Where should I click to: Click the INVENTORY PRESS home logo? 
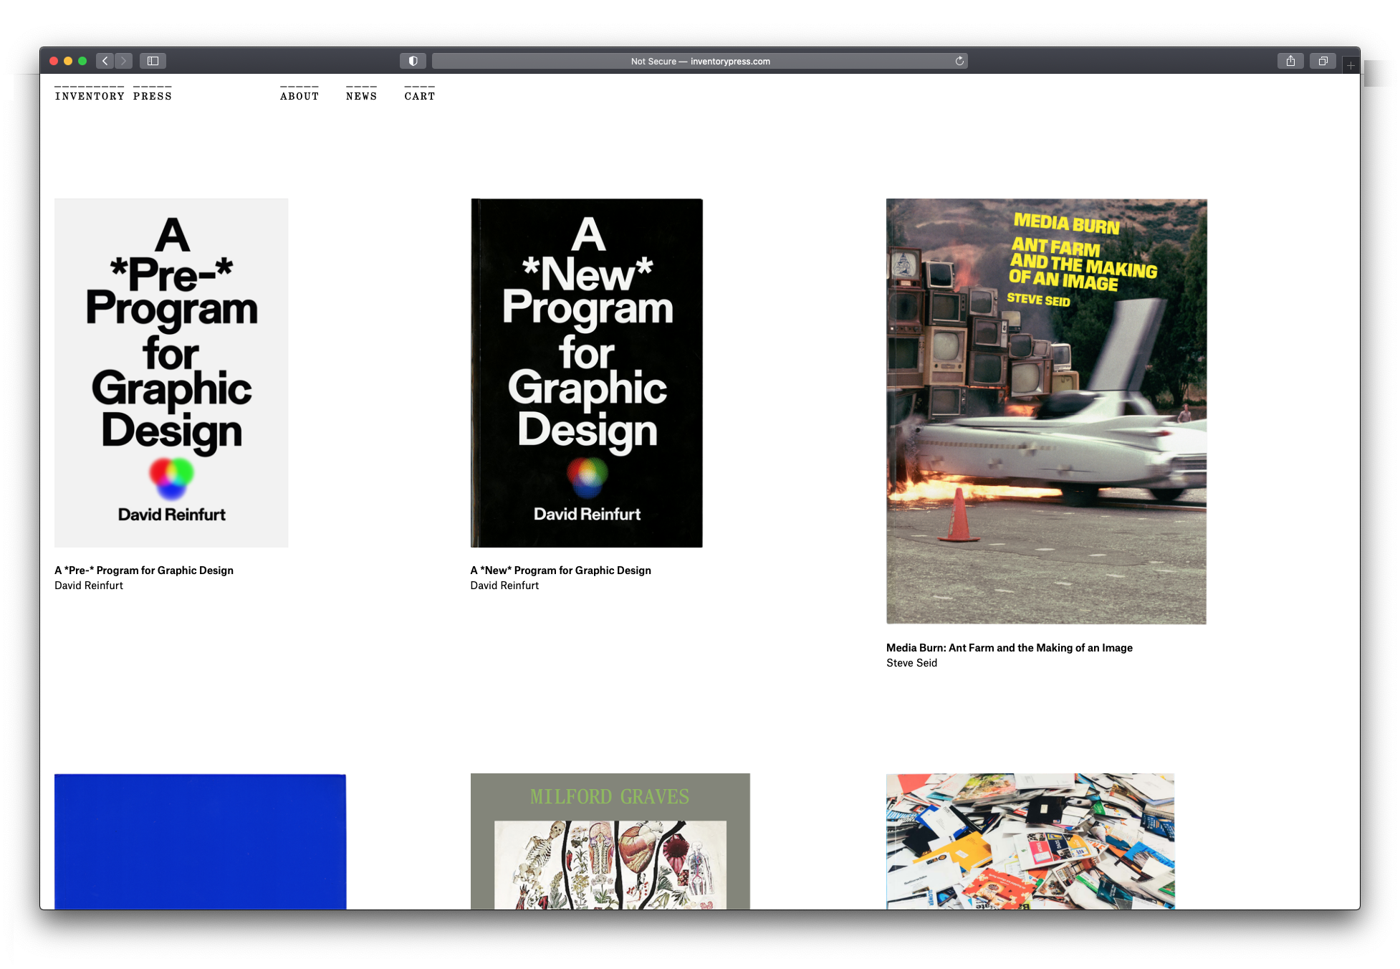[x=113, y=95]
